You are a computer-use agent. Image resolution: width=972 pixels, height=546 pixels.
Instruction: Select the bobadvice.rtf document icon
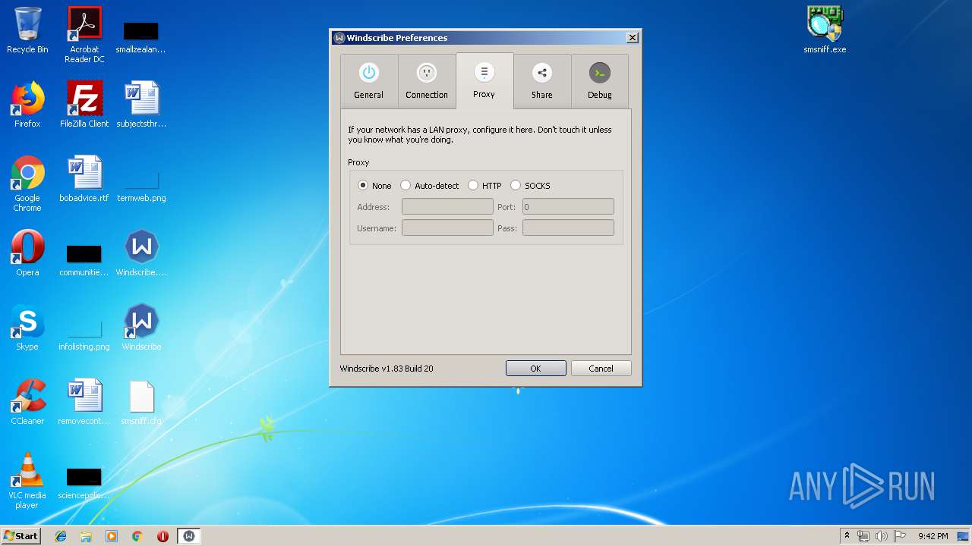[84, 178]
